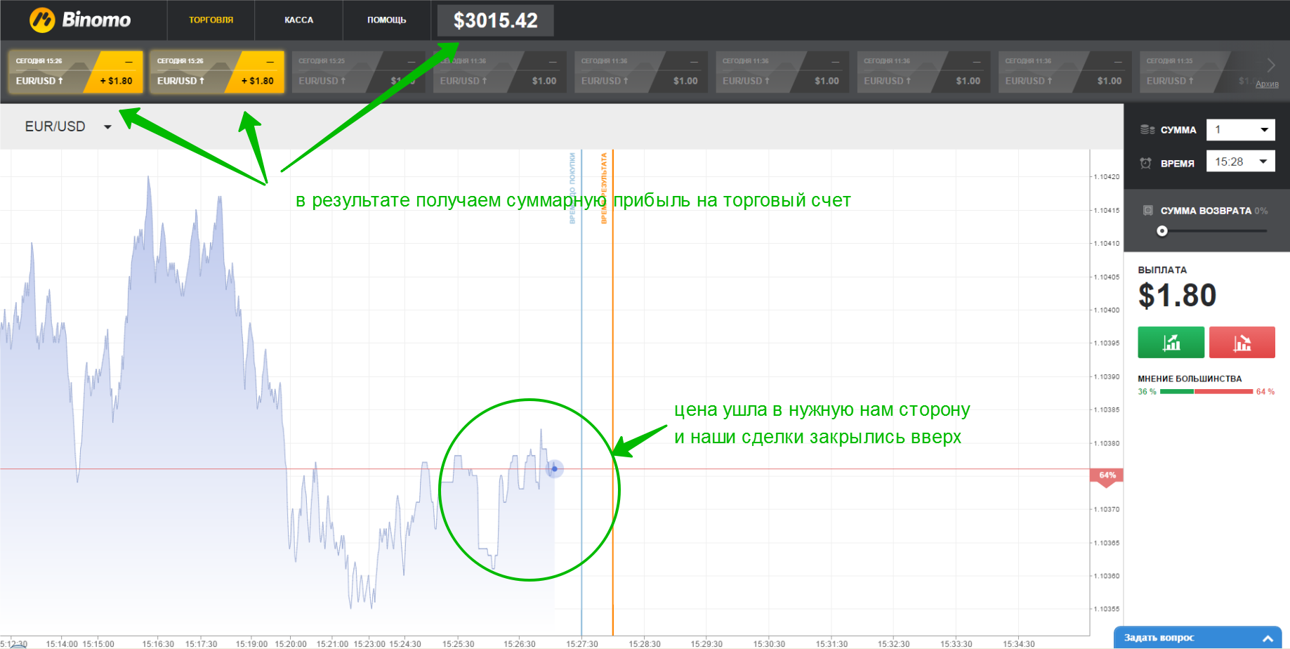Click the coins icon beside СУММА
The image size is (1290, 649).
pos(1147,129)
